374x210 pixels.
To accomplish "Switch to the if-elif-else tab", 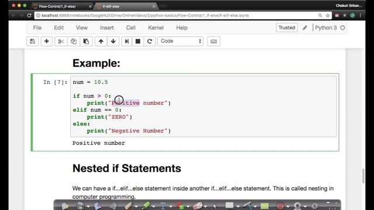I will [126, 6].
